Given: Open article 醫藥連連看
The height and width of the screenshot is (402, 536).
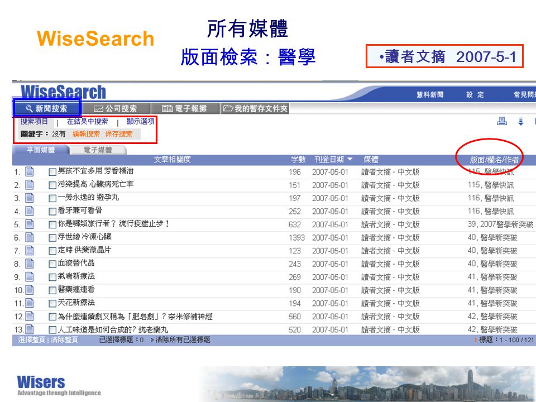Looking at the screenshot, I should coord(76,290).
